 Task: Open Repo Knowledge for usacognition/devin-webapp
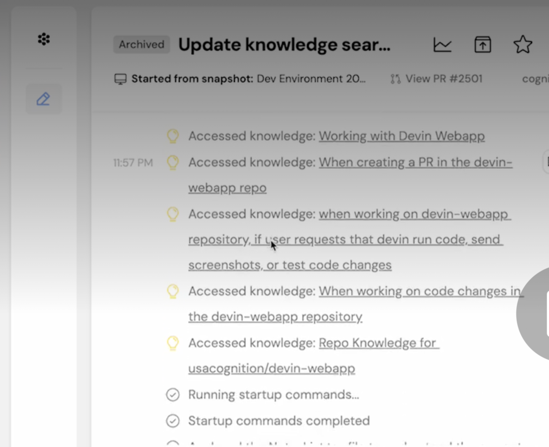[x=314, y=356]
